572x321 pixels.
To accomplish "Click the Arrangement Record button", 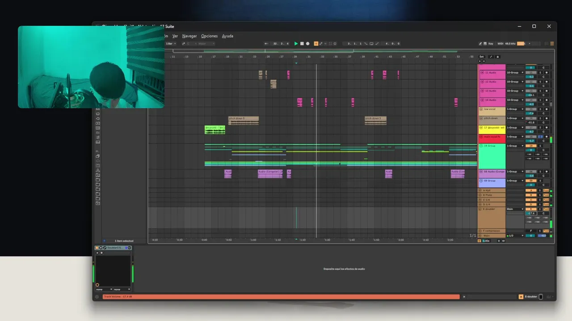I will pos(307,44).
